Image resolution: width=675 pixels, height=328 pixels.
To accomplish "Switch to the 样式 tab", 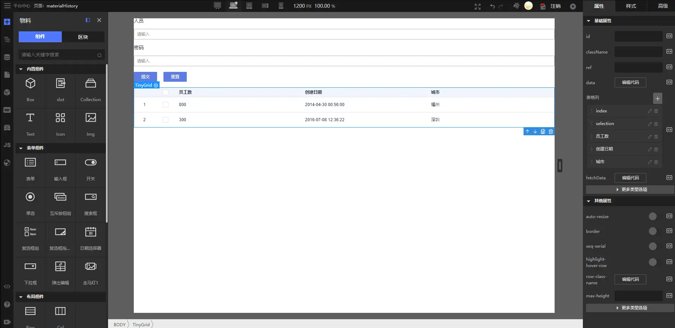I will click(631, 6).
